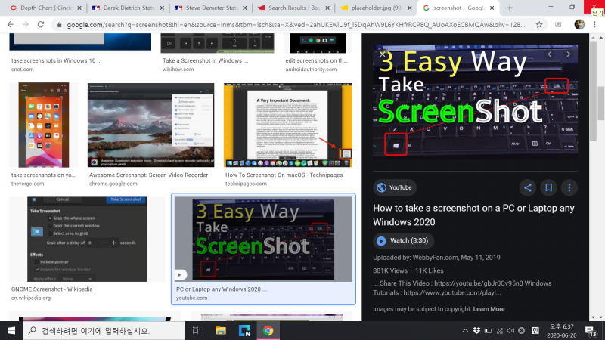Save image with the bookmark icon
The height and width of the screenshot is (340, 605).
point(548,187)
